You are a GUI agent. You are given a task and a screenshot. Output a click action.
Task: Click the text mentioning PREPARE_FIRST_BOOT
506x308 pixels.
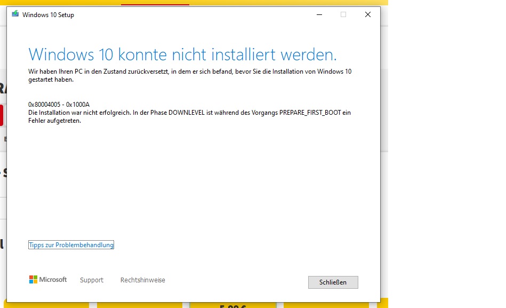click(x=189, y=116)
